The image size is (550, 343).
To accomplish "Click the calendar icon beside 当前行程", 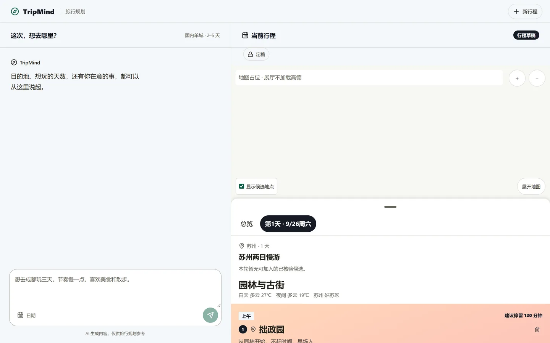I will tap(245, 35).
